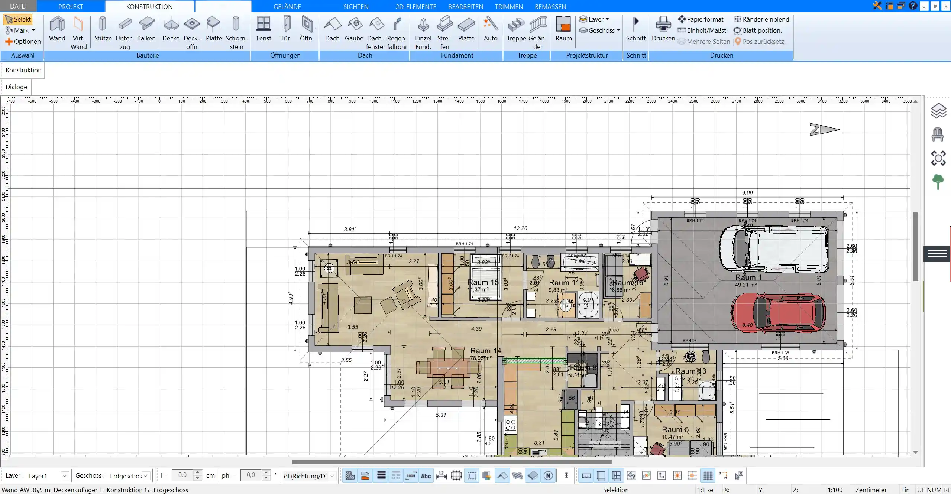951x494 pixels.
Task: Pick the Regenfallrohr tool
Action: [397, 33]
